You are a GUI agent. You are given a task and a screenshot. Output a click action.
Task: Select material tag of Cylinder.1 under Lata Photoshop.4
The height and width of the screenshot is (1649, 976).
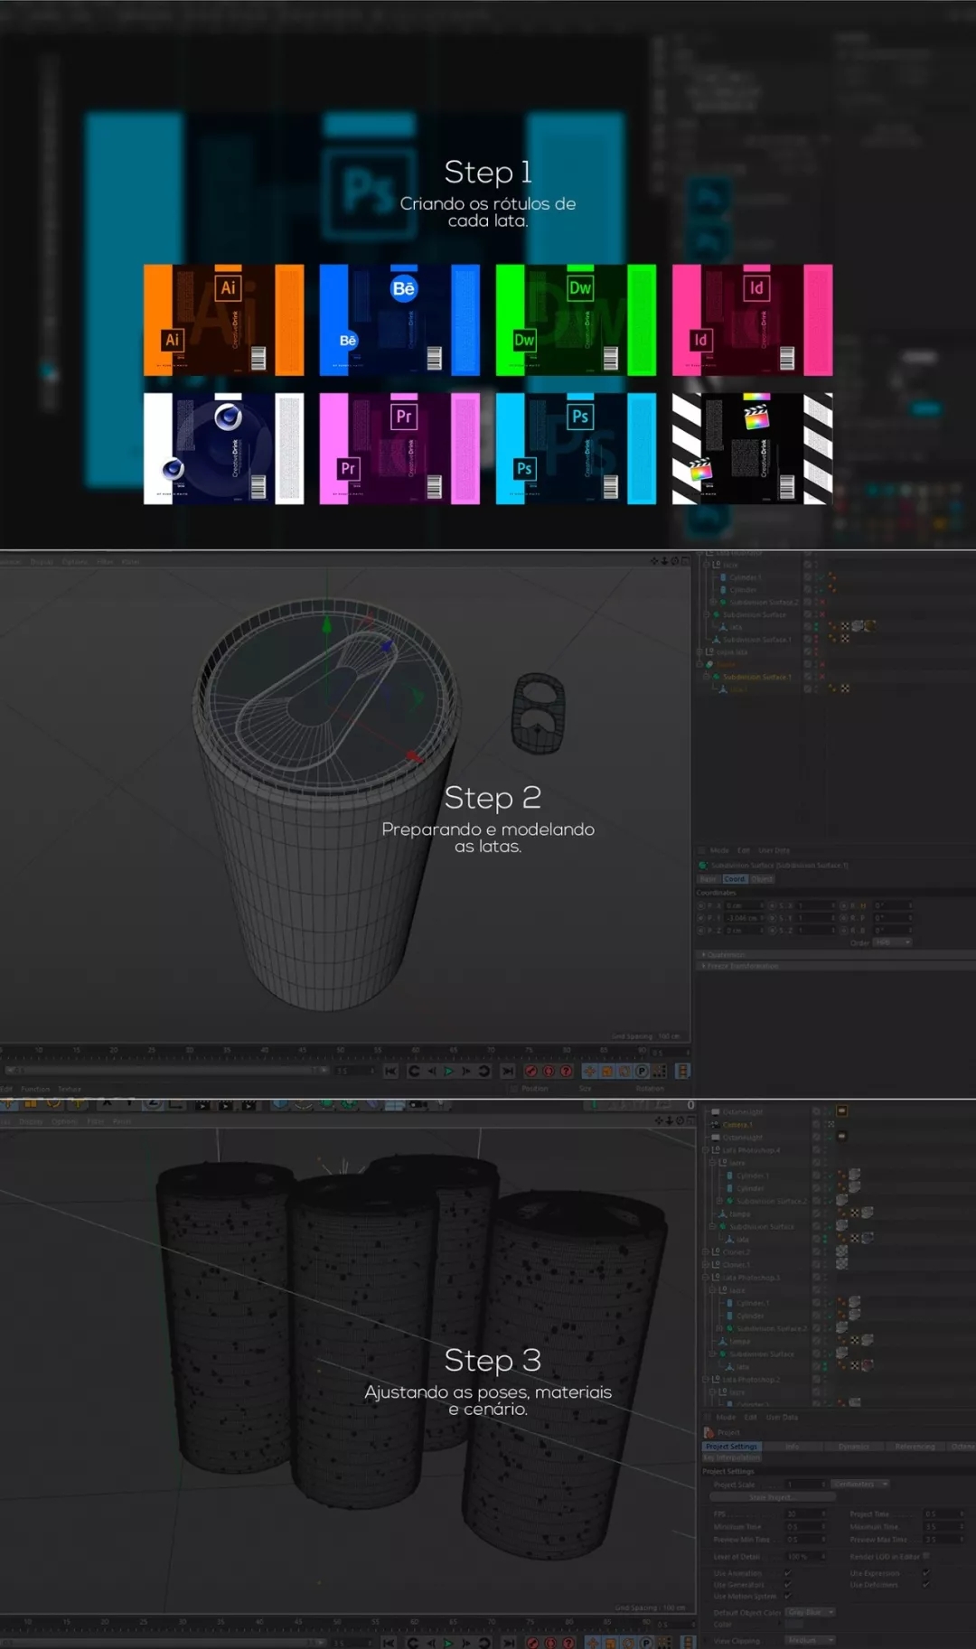click(x=854, y=1175)
